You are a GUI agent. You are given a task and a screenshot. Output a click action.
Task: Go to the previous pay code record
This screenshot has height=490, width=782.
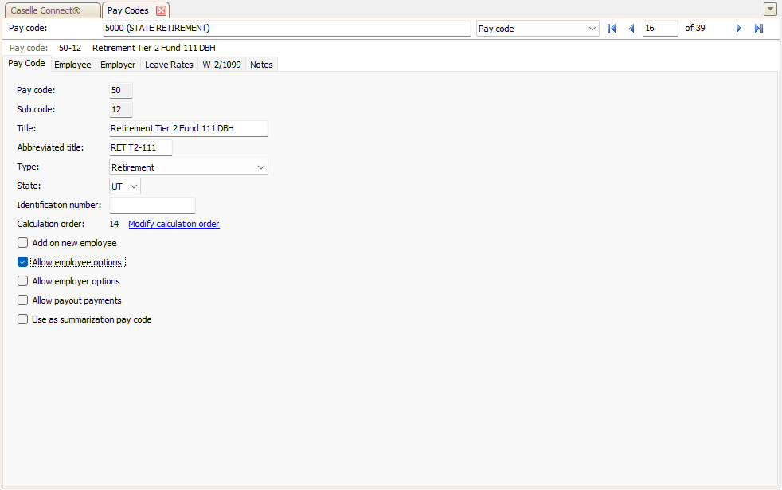(631, 29)
